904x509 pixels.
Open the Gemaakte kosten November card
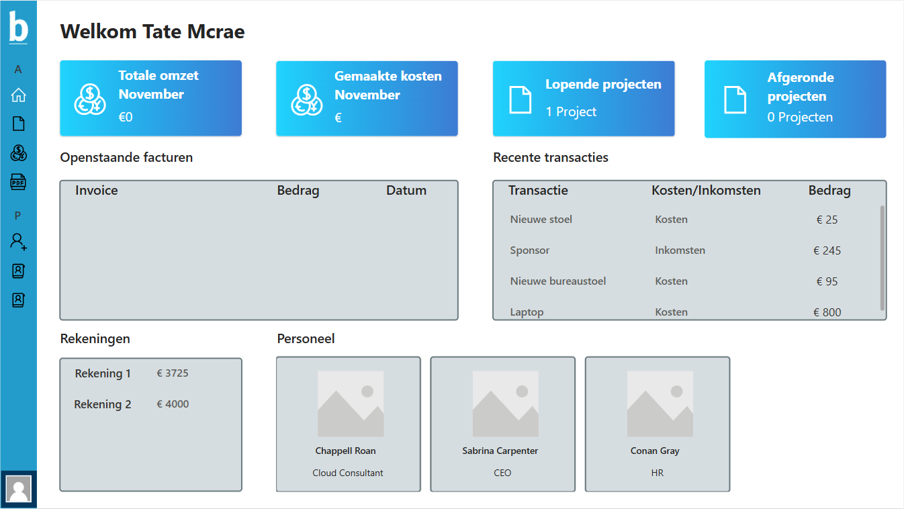click(367, 99)
